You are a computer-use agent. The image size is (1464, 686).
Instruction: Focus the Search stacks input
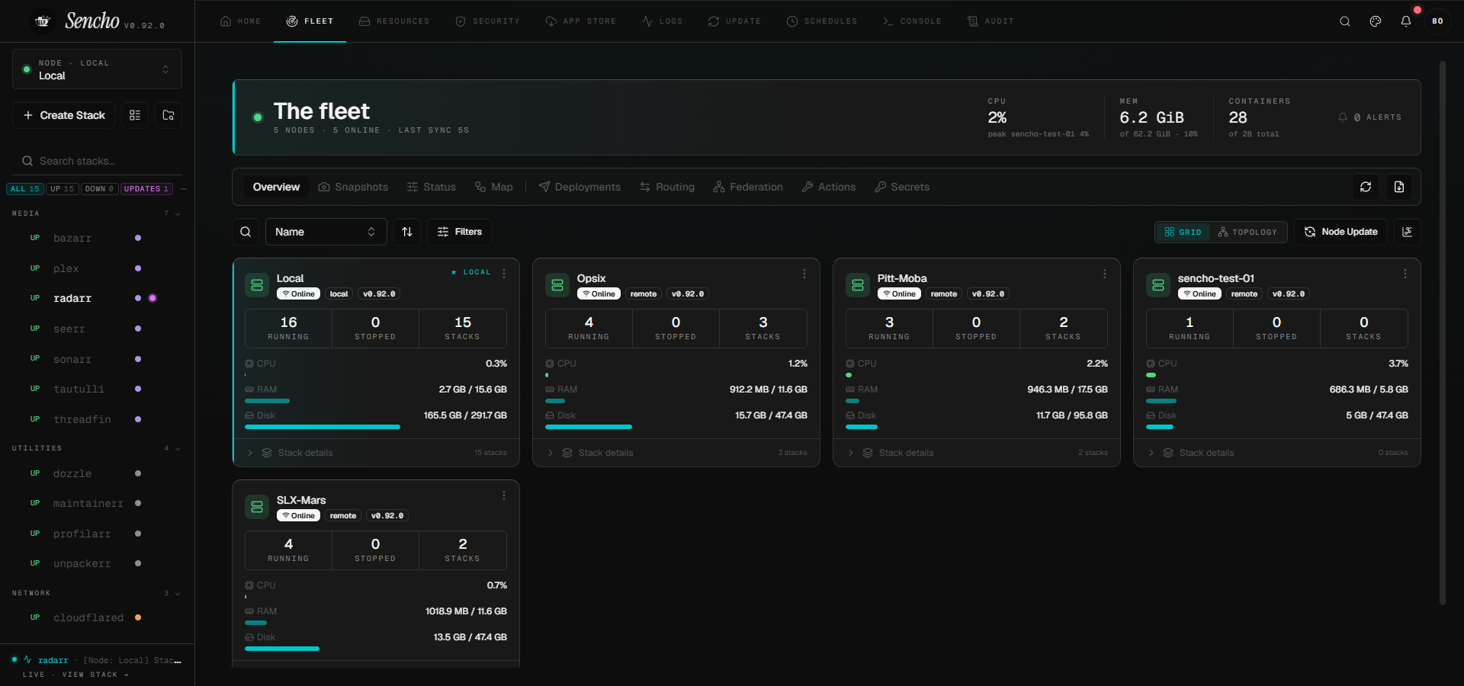point(97,161)
